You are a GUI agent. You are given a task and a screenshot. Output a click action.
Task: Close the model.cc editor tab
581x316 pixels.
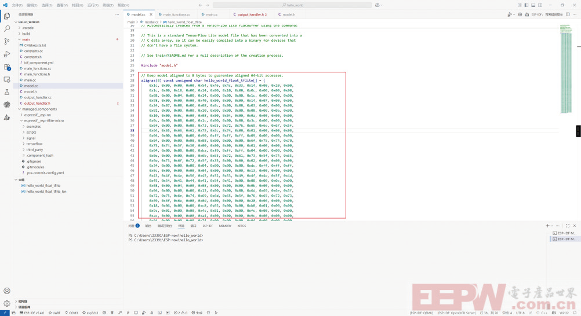tap(151, 14)
